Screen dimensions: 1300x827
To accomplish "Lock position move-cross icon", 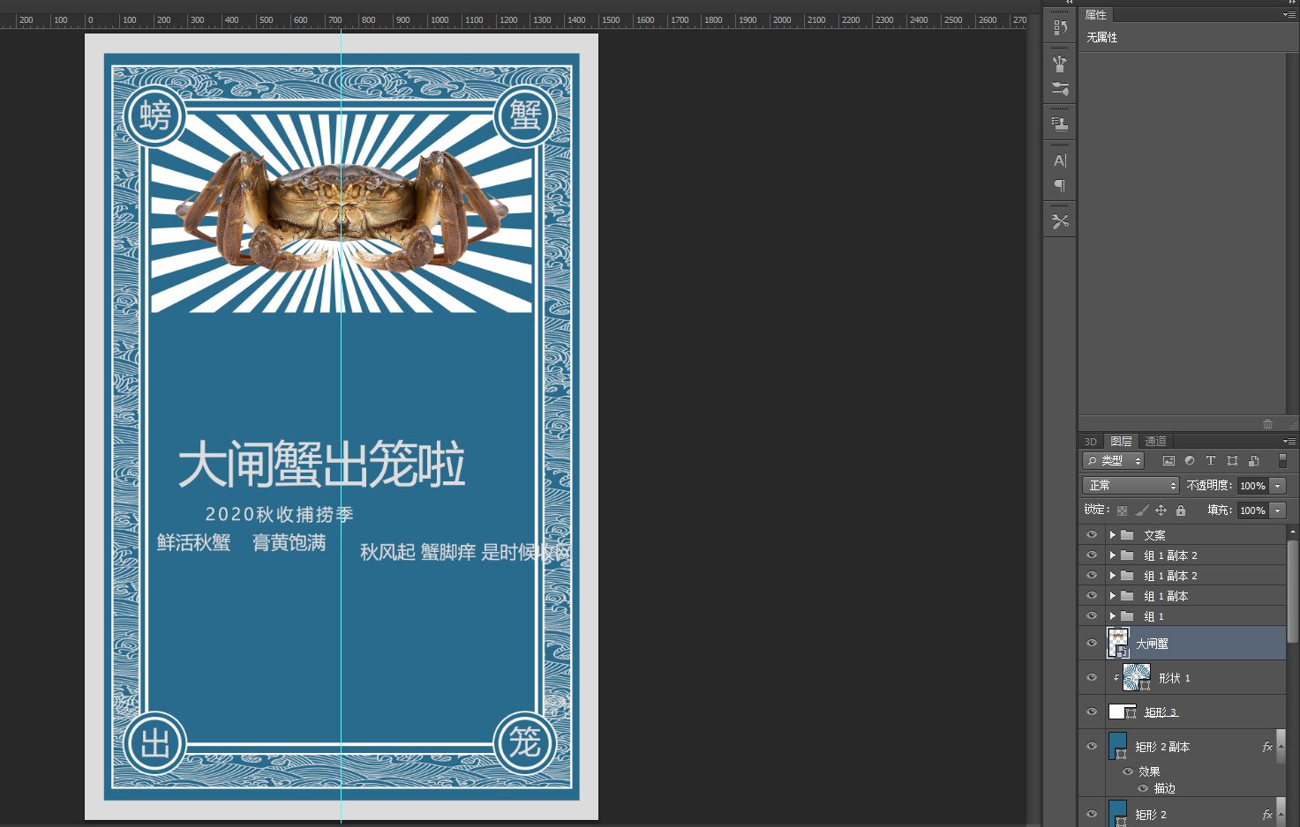I will (x=1161, y=510).
